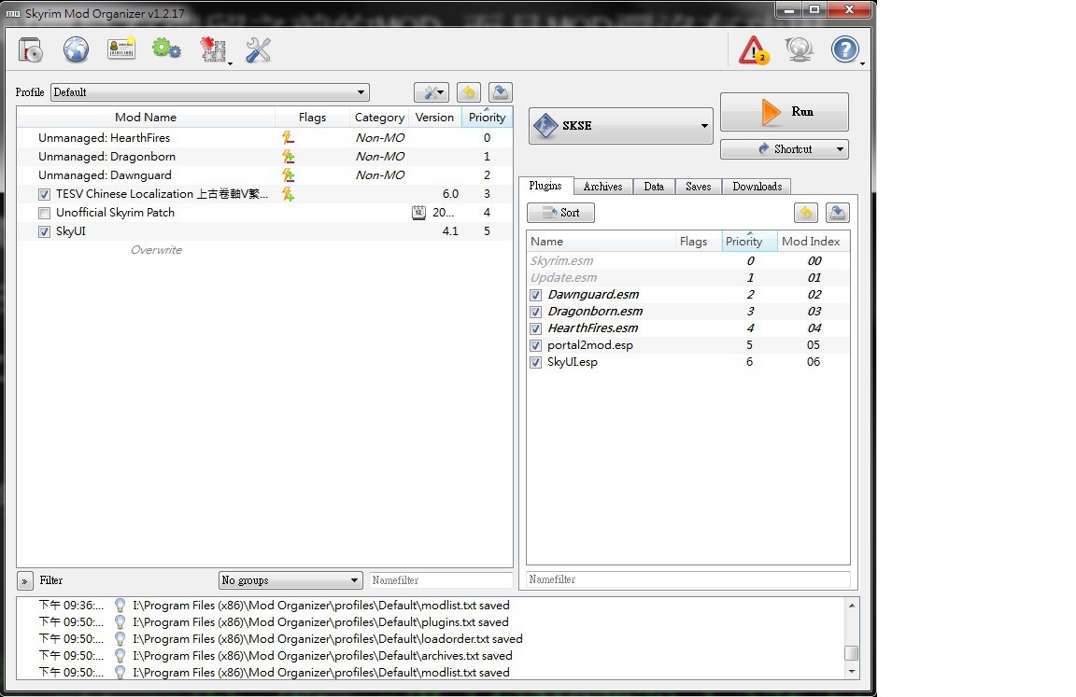
Task: Toggle the SkyUI mod checkbox
Action: [45, 231]
